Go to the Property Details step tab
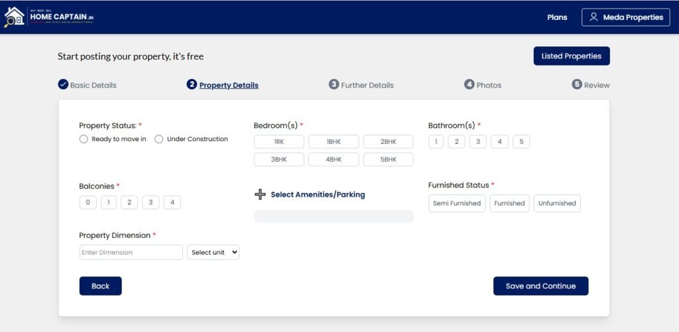Screen dimensions: 679x332 tap(229, 85)
